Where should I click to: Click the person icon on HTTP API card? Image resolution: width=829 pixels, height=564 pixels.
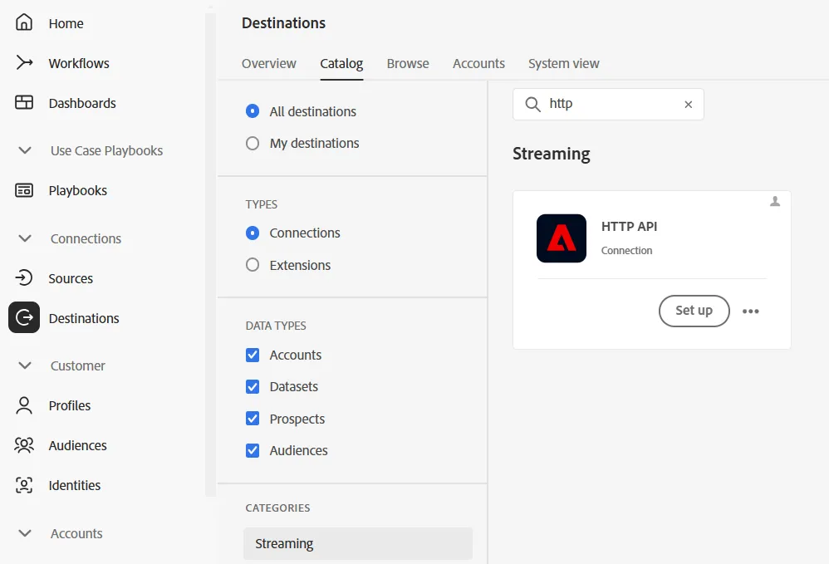pos(774,201)
